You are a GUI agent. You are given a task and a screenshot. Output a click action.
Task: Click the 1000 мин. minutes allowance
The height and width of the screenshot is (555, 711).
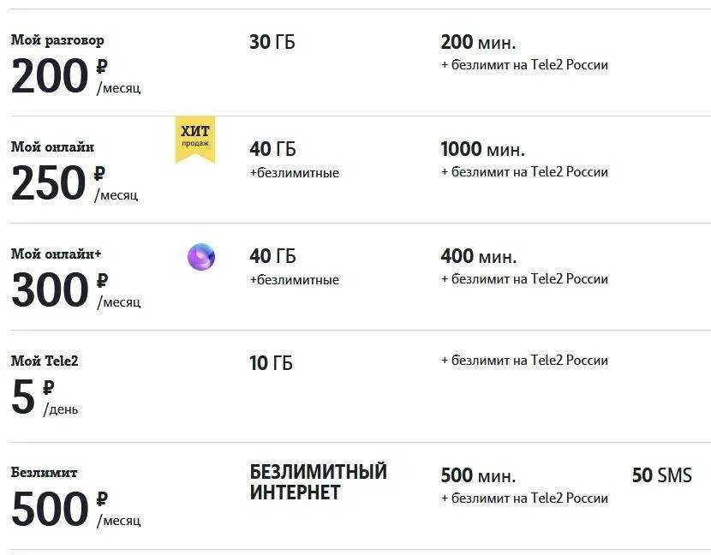coord(482,150)
